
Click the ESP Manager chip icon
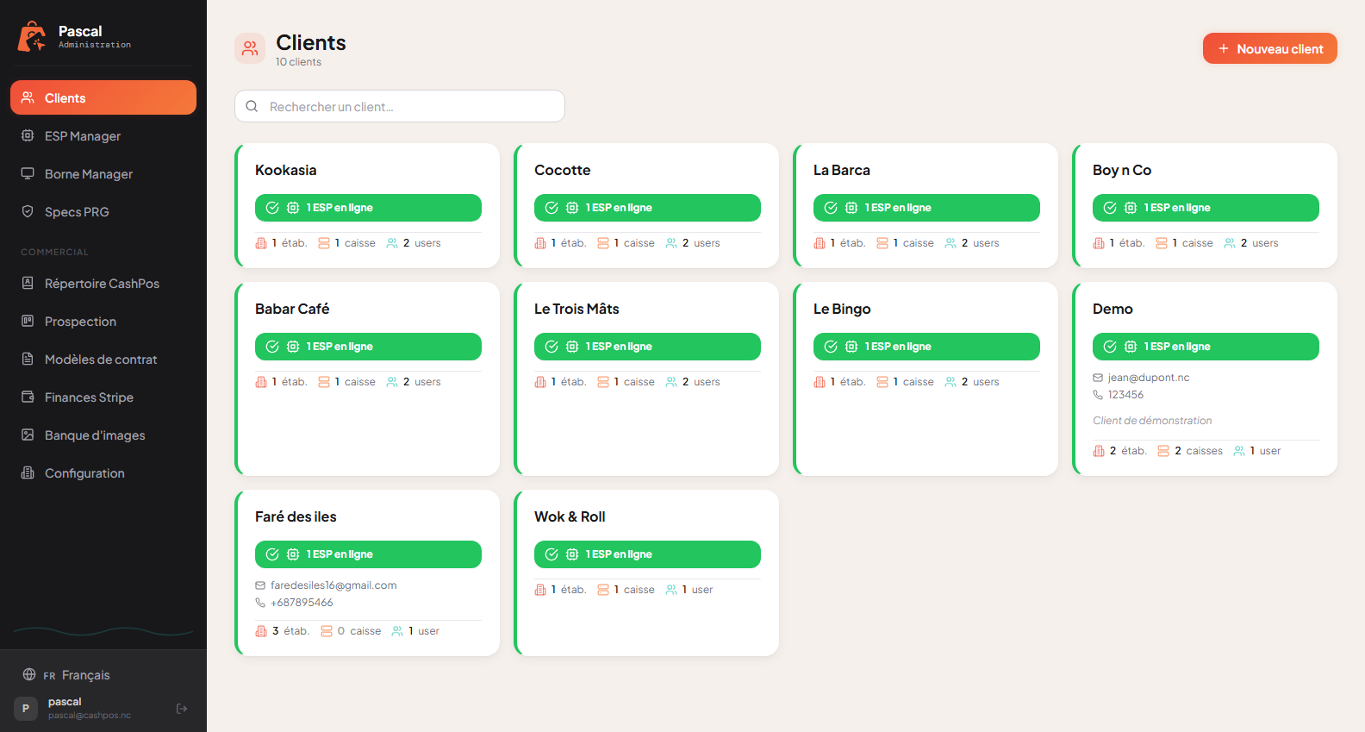click(x=28, y=135)
